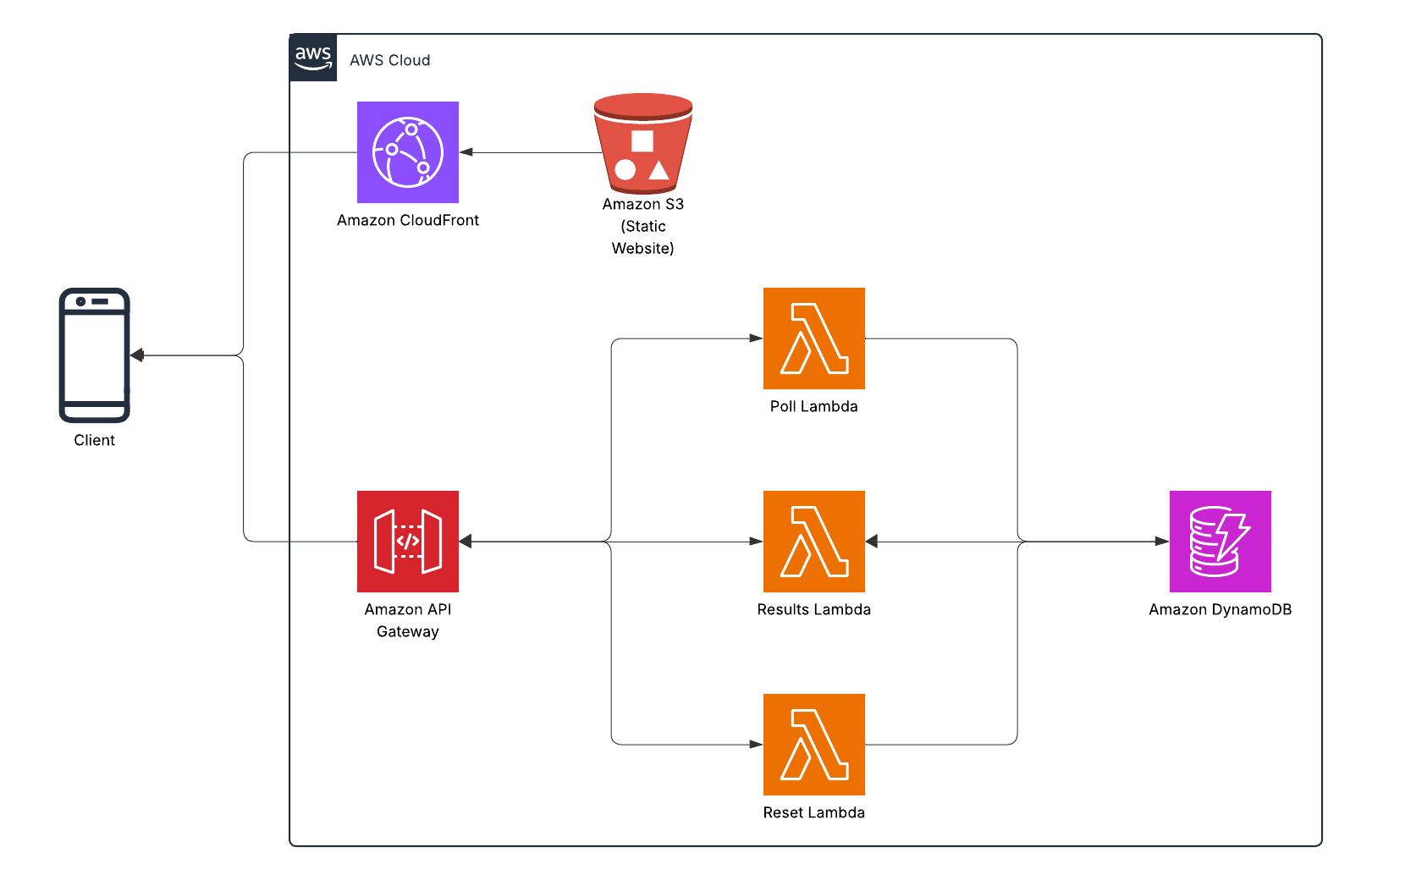Select the "AWS Cloud" group title text
The width and height of the screenshot is (1416, 880).
pyautogui.click(x=389, y=60)
